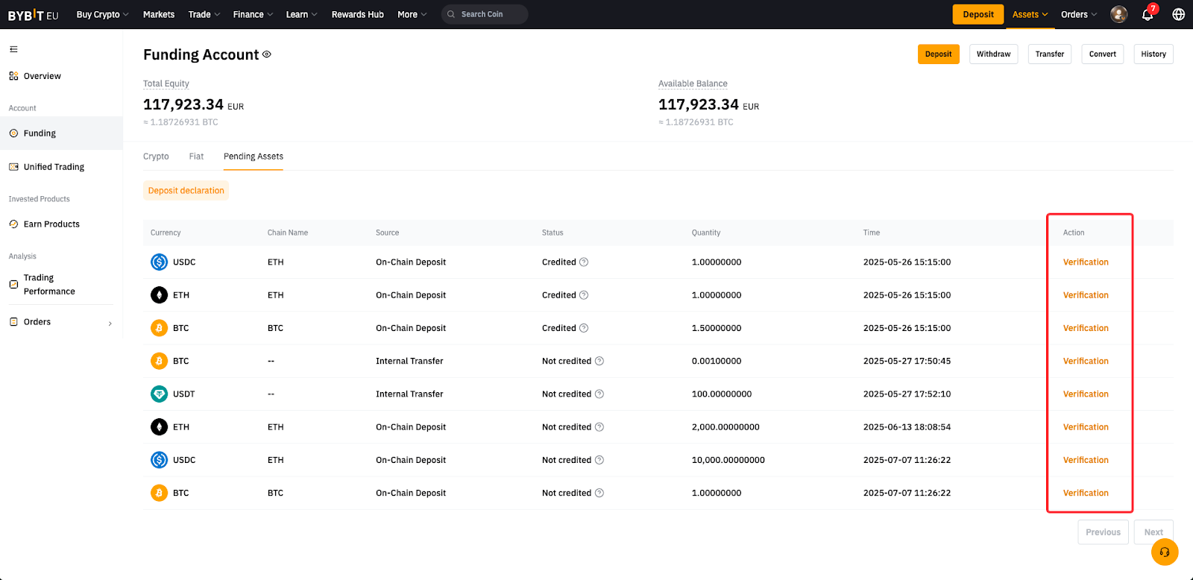Click info icon next to USDT Not credited

(x=599, y=394)
